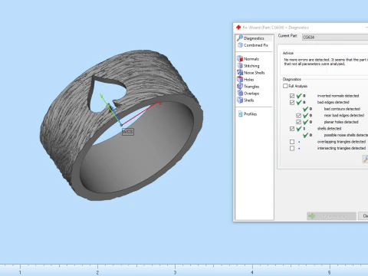This screenshot has height=276, width=368.
Task: Click the green-arrow Follow Advice button
Action: (x=331, y=216)
